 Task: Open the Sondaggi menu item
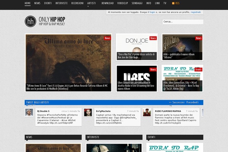(137, 3)
